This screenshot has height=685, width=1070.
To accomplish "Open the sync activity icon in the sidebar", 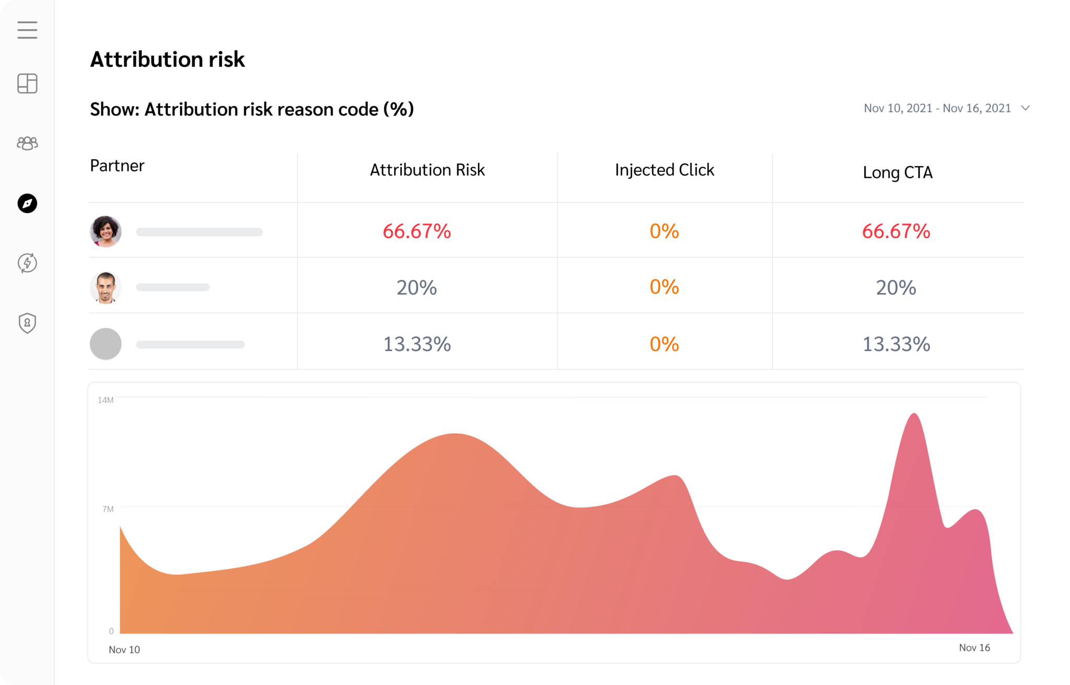I will point(27,264).
